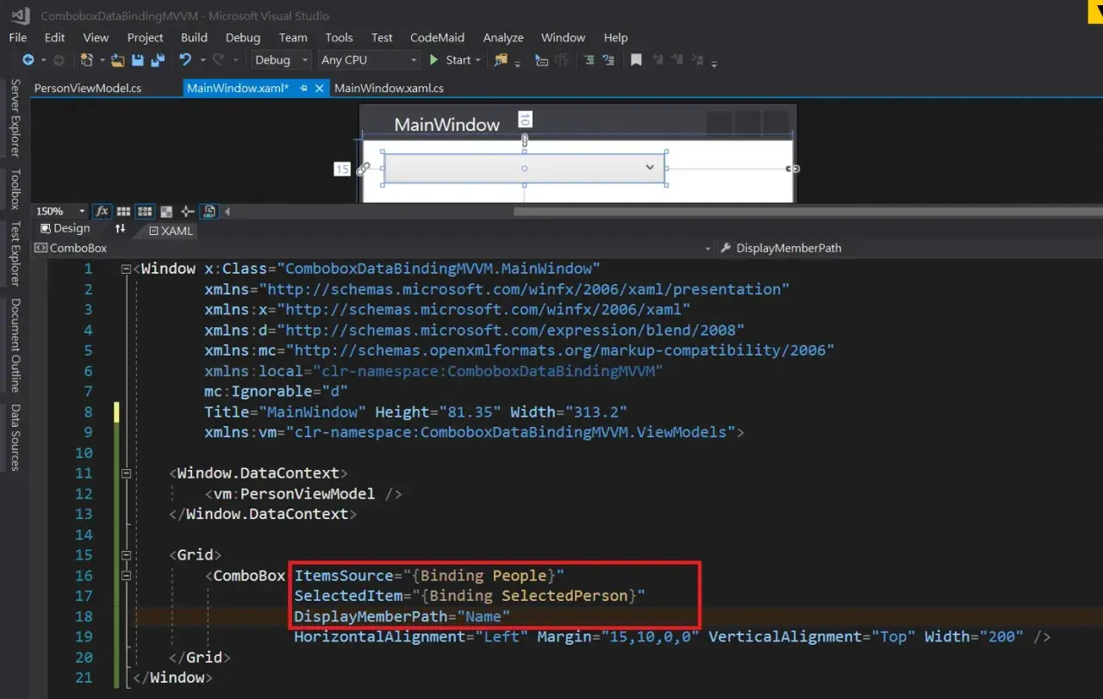
Task: Open the CodeMaid menu
Action: (x=437, y=37)
